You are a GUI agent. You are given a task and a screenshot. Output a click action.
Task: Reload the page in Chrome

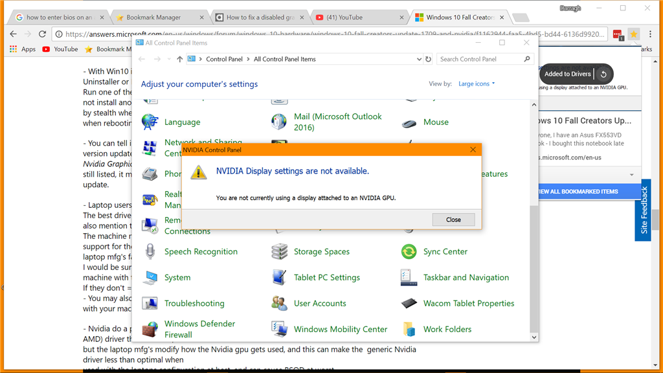42,34
